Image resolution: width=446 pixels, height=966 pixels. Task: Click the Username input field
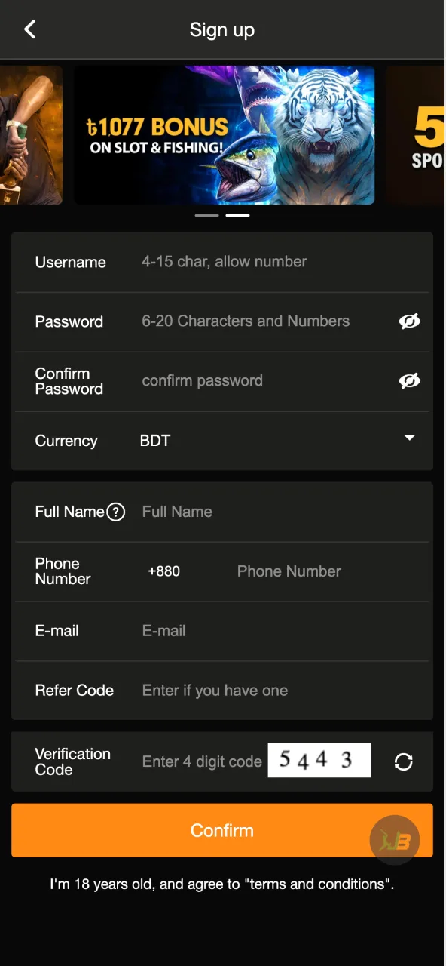(264, 262)
